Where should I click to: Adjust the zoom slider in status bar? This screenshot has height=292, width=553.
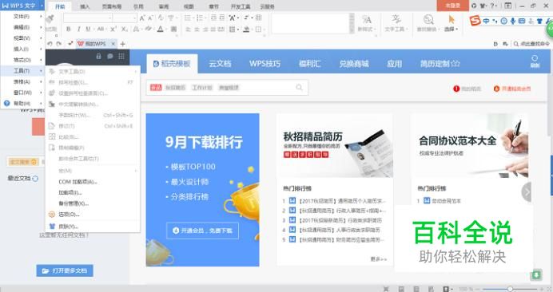[510, 289]
